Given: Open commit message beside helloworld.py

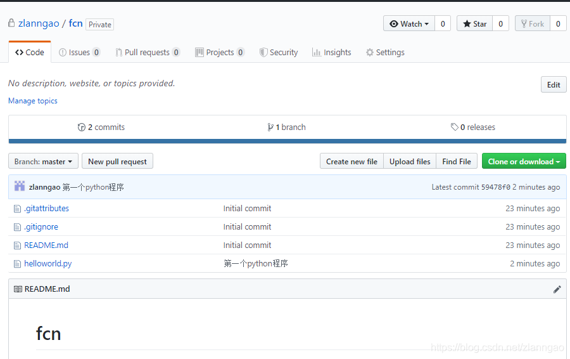Looking at the screenshot, I should click(x=256, y=263).
